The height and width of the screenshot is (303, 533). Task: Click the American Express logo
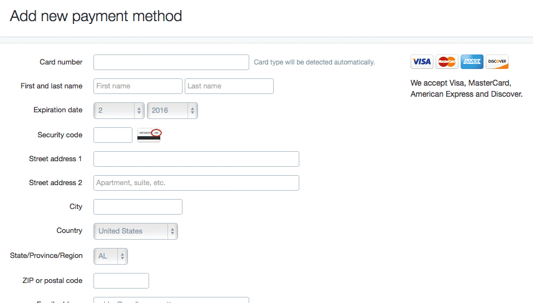click(472, 62)
